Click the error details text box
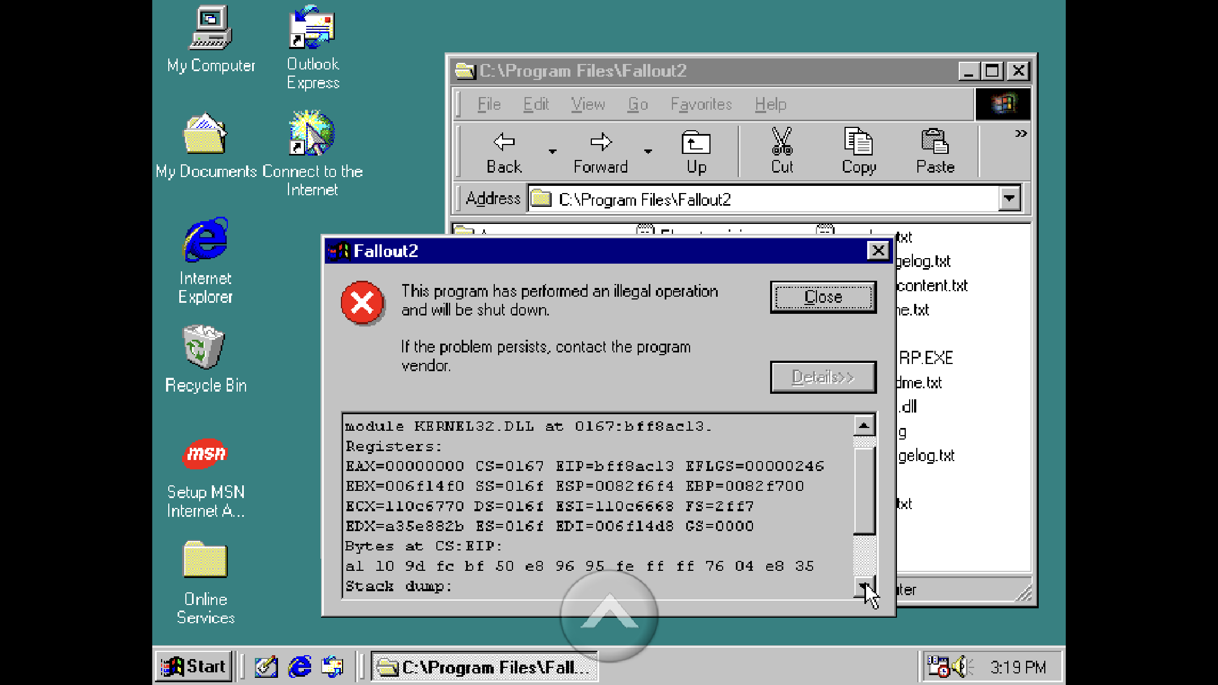The height and width of the screenshot is (685, 1218). (598, 506)
